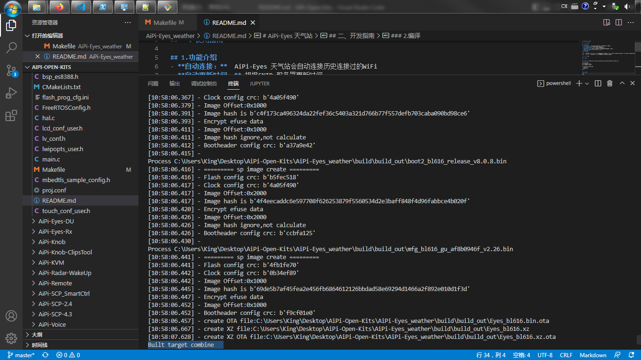Open the Extensions view

coord(11,115)
